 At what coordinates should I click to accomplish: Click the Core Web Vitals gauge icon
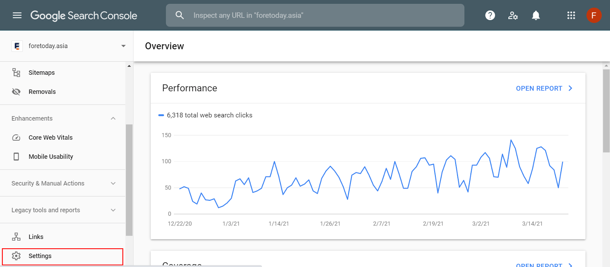point(16,137)
